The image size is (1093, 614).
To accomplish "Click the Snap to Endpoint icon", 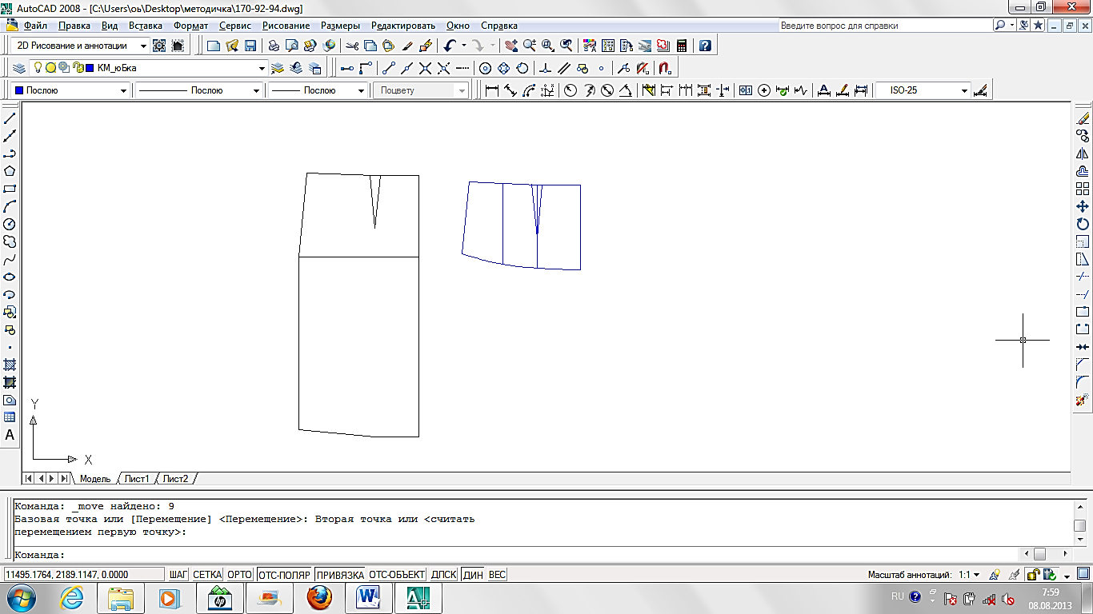I will 390,68.
